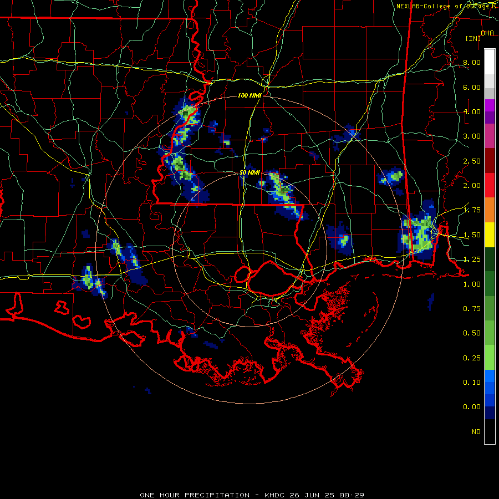Click the '8.00' scale label
499x499 pixels.
click(x=472, y=62)
